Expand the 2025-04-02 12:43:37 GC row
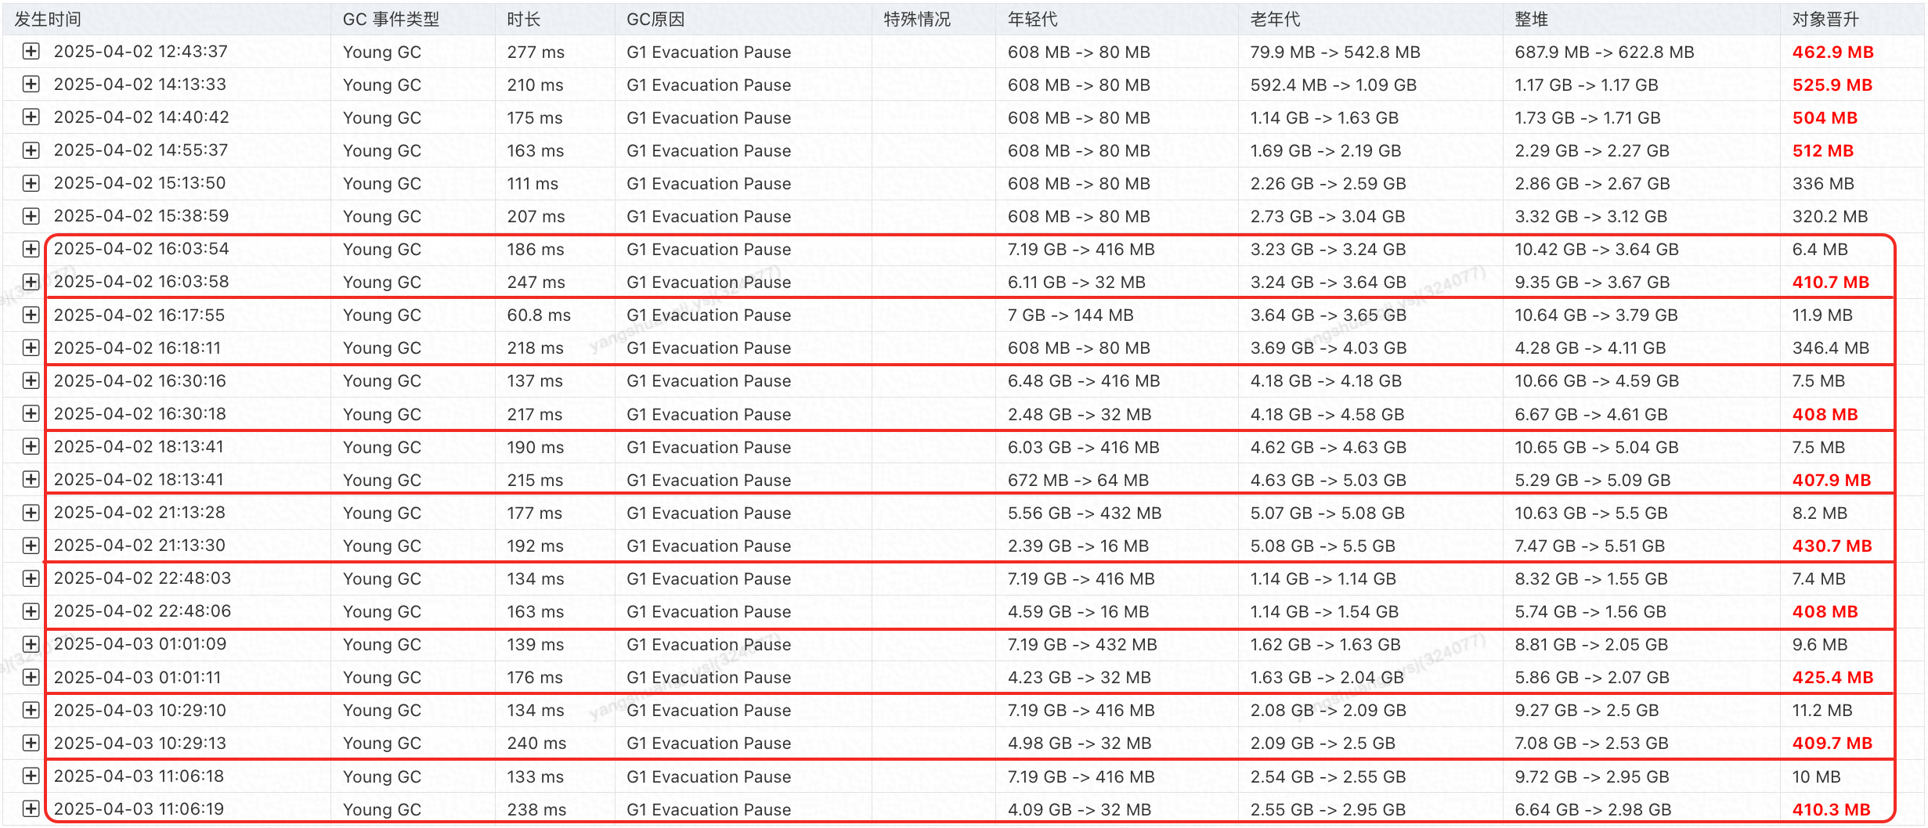This screenshot has height=828, width=1928. [x=31, y=52]
